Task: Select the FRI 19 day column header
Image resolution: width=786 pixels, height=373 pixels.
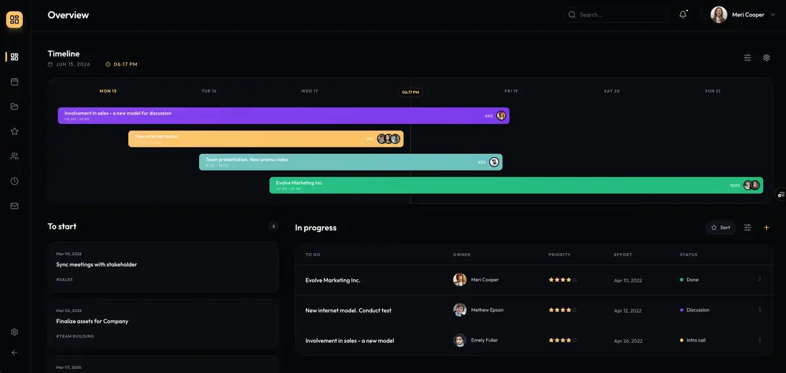Action: (x=511, y=91)
